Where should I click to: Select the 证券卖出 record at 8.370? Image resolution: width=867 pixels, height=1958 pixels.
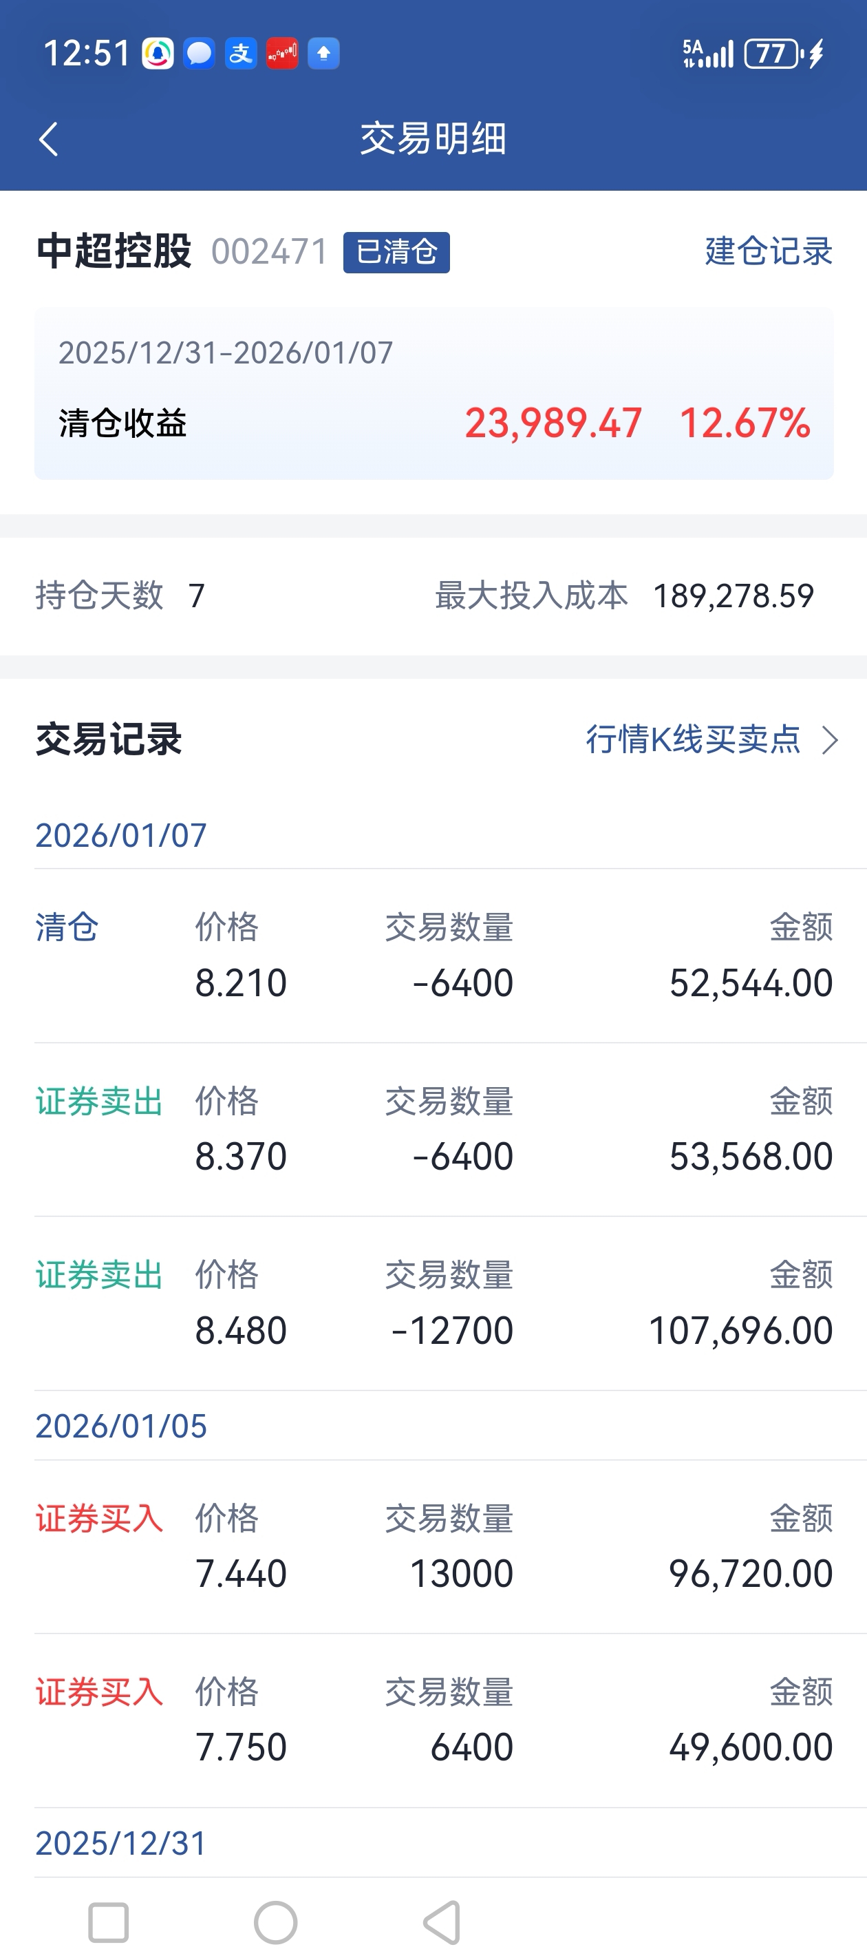pyautogui.click(x=433, y=1130)
